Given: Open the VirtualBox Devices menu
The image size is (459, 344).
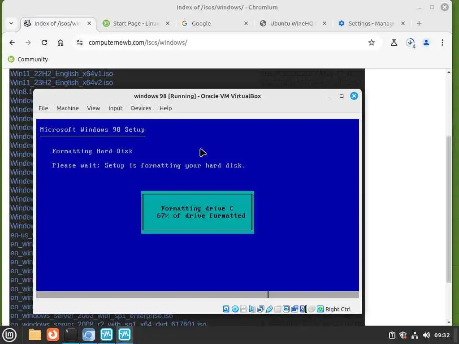Looking at the screenshot, I should [x=141, y=108].
